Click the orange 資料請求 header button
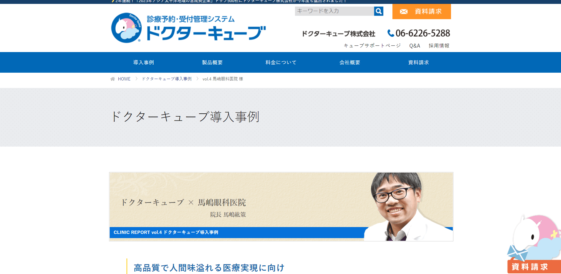561x274 pixels. [x=421, y=12]
